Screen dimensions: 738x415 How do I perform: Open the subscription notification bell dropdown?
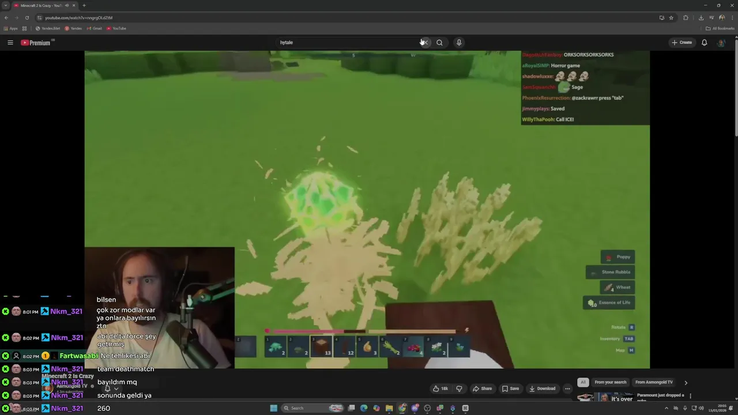[111, 388]
